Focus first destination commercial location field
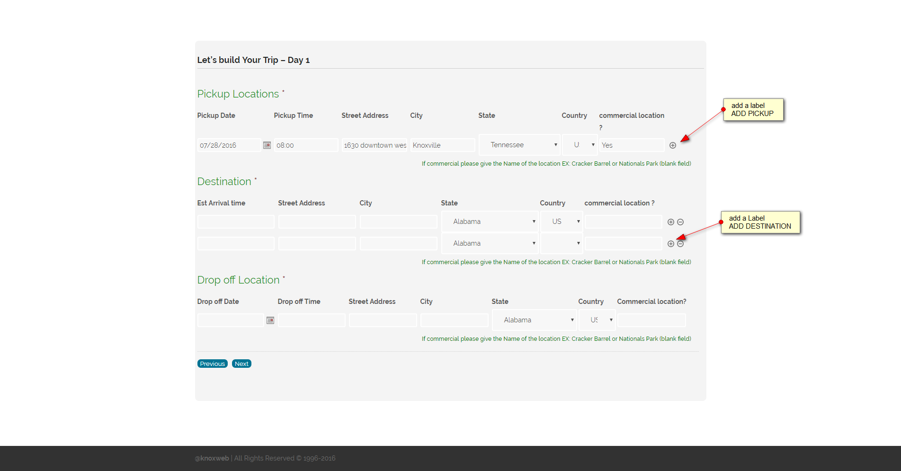This screenshot has width=901, height=471. pos(624,222)
